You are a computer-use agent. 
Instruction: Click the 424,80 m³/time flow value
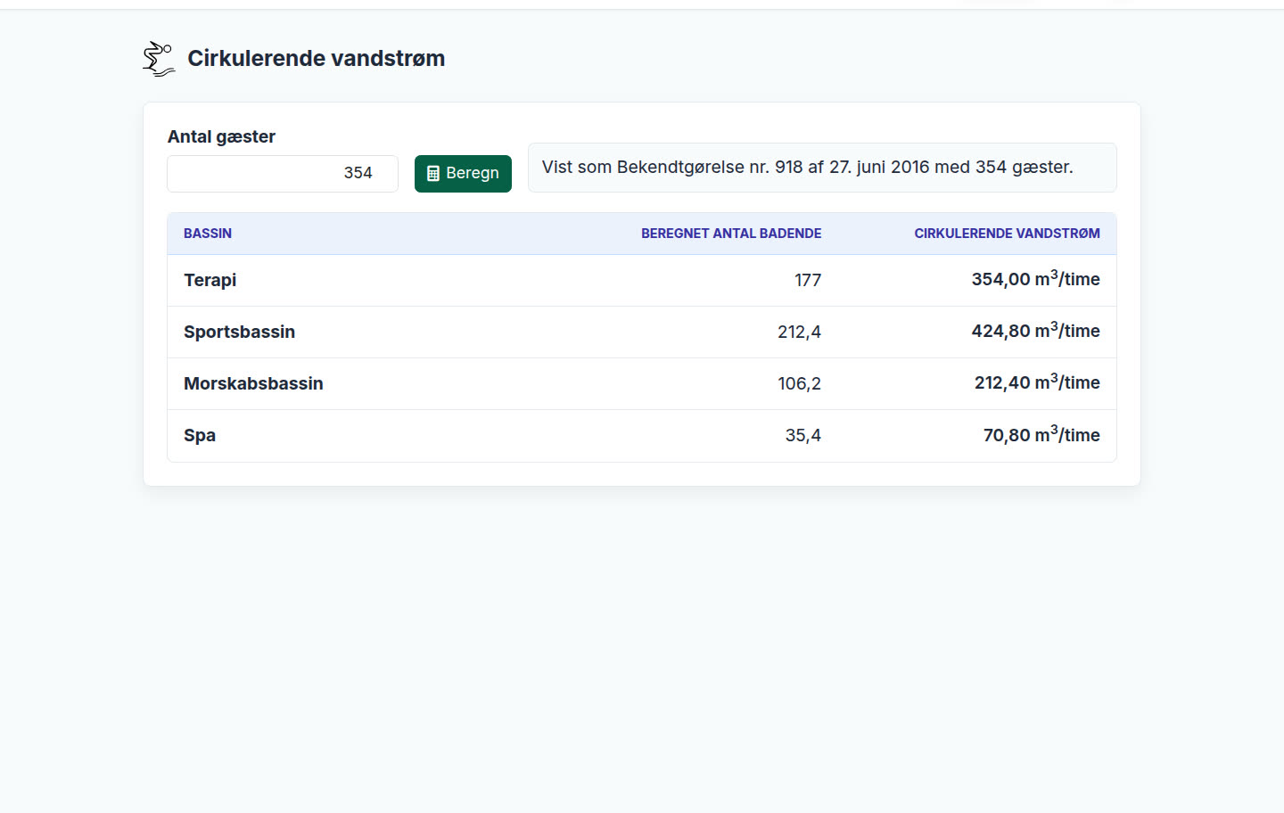(1035, 331)
